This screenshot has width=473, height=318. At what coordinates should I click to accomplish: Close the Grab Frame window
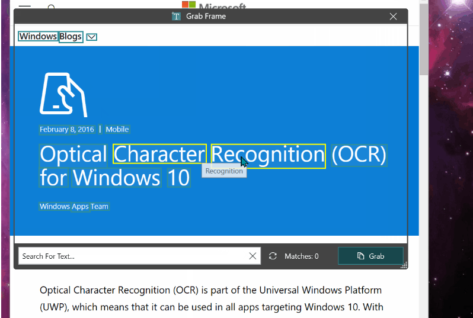pos(393,17)
